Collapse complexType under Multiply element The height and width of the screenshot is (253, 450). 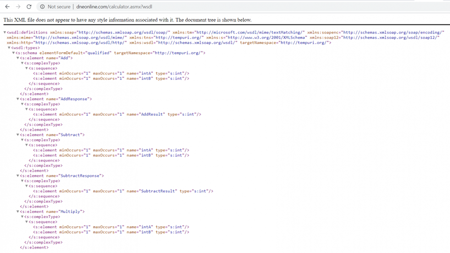click(22, 217)
